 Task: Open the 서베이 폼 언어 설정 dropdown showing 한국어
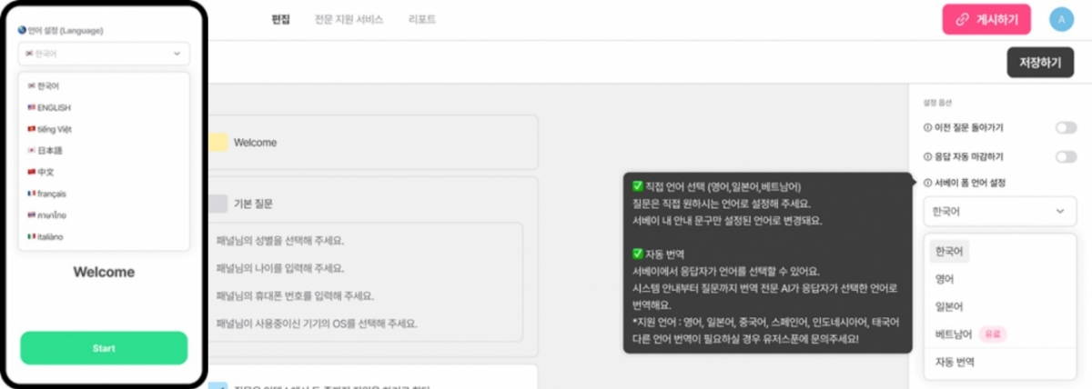[x=999, y=211]
